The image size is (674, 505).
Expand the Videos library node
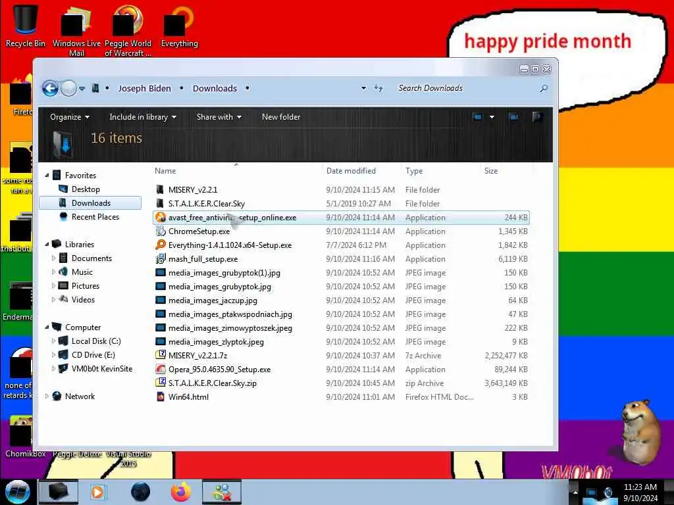[54, 300]
